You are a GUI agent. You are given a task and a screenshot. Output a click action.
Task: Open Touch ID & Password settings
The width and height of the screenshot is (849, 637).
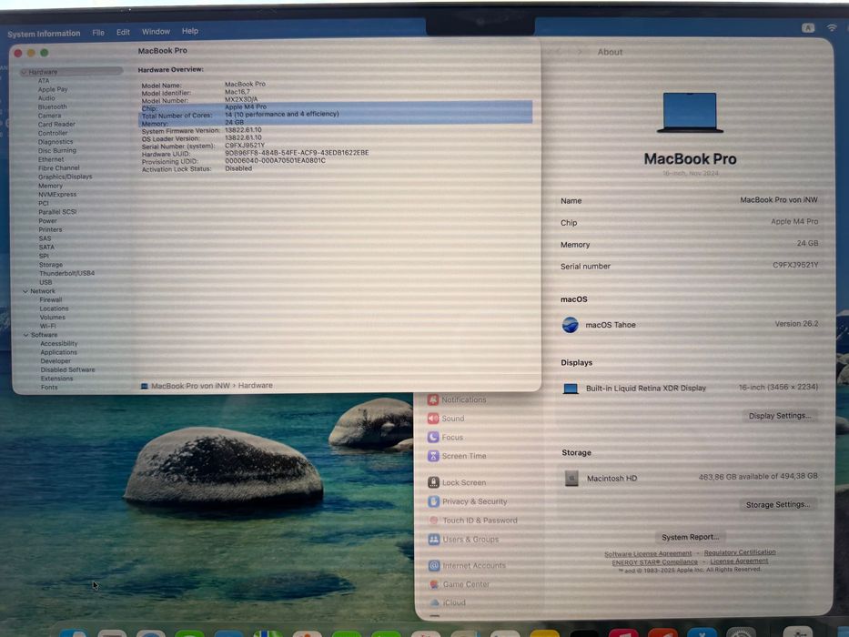tap(473, 521)
